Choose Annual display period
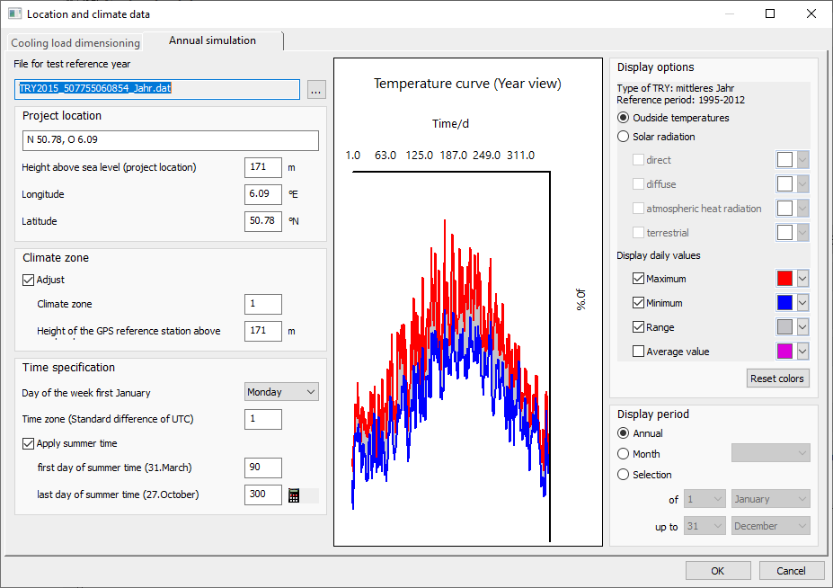833x588 pixels. 623,433
